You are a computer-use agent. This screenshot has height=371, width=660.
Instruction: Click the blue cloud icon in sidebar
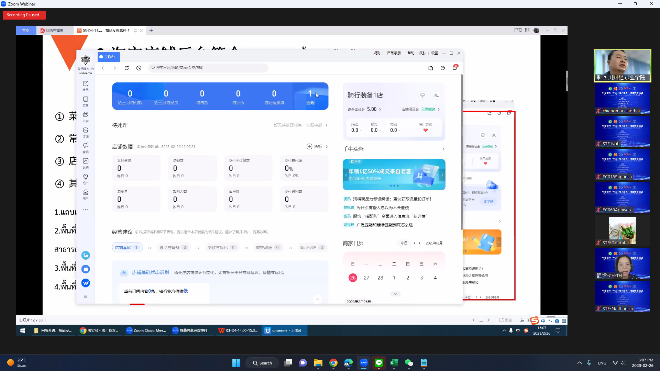pos(86,255)
